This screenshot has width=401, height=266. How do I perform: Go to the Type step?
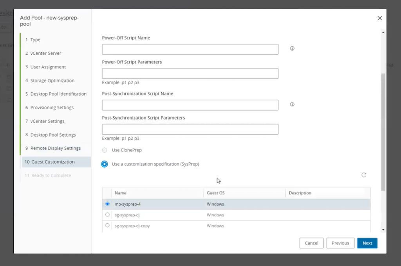35,40
